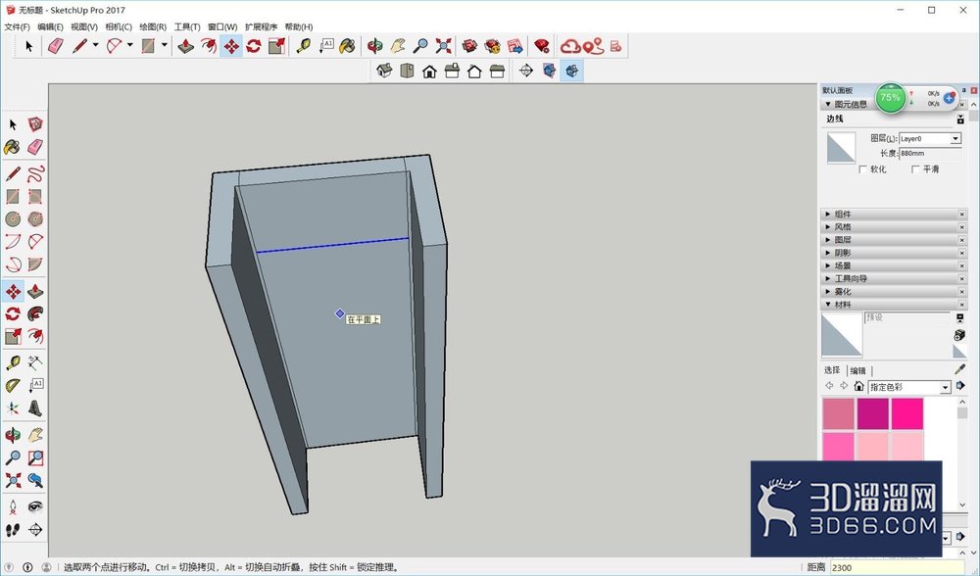Open the 相机(C) menu
The width and height of the screenshot is (980, 576).
(x=119, y=26)
